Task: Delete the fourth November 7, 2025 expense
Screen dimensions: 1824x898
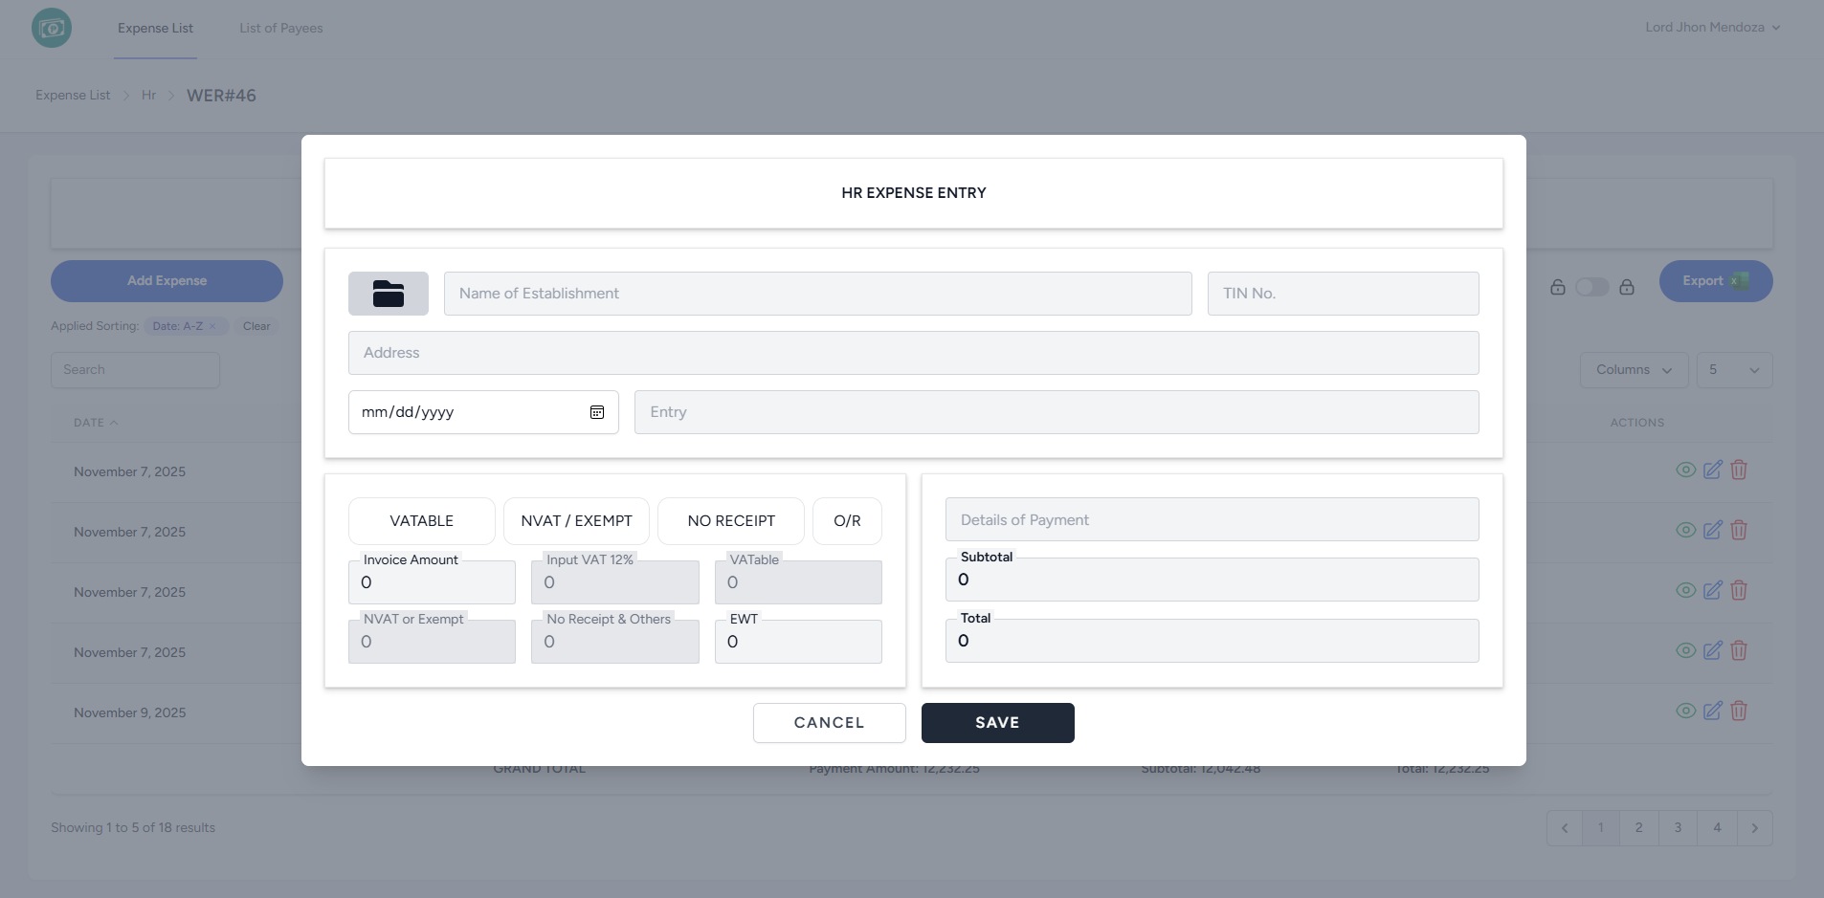Action: click(x=1739, y=650)
